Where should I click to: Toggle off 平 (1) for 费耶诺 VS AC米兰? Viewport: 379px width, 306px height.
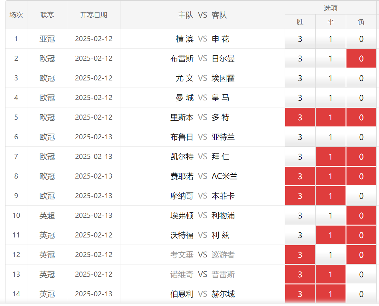click(330, 176)
